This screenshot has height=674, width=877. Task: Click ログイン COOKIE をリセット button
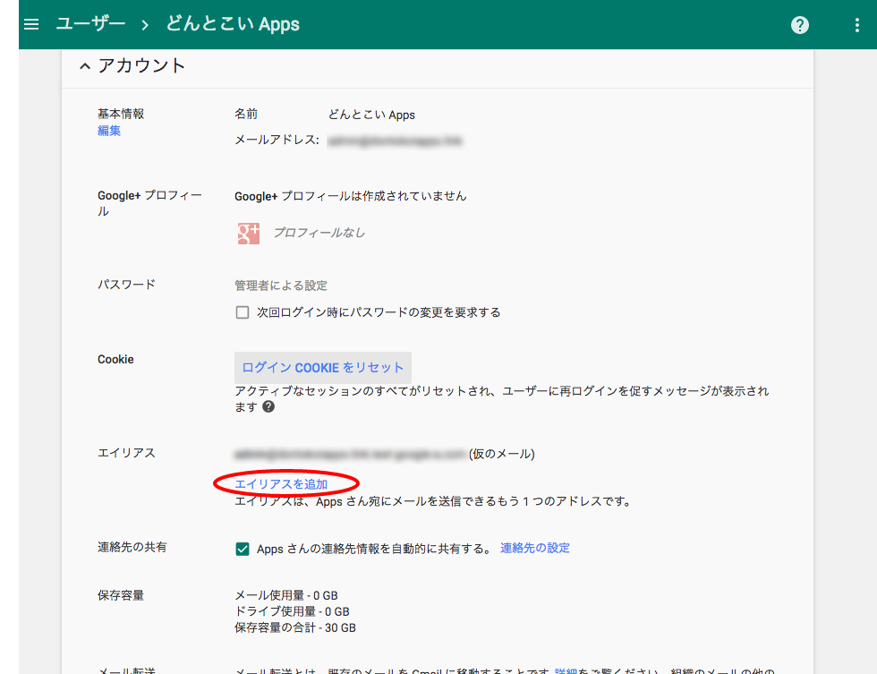pos(323,368)
